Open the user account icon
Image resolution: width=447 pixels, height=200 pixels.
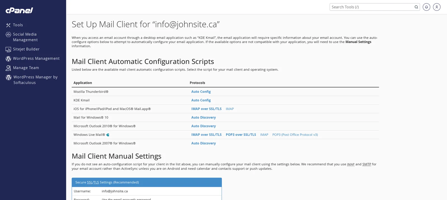[437, 7]
